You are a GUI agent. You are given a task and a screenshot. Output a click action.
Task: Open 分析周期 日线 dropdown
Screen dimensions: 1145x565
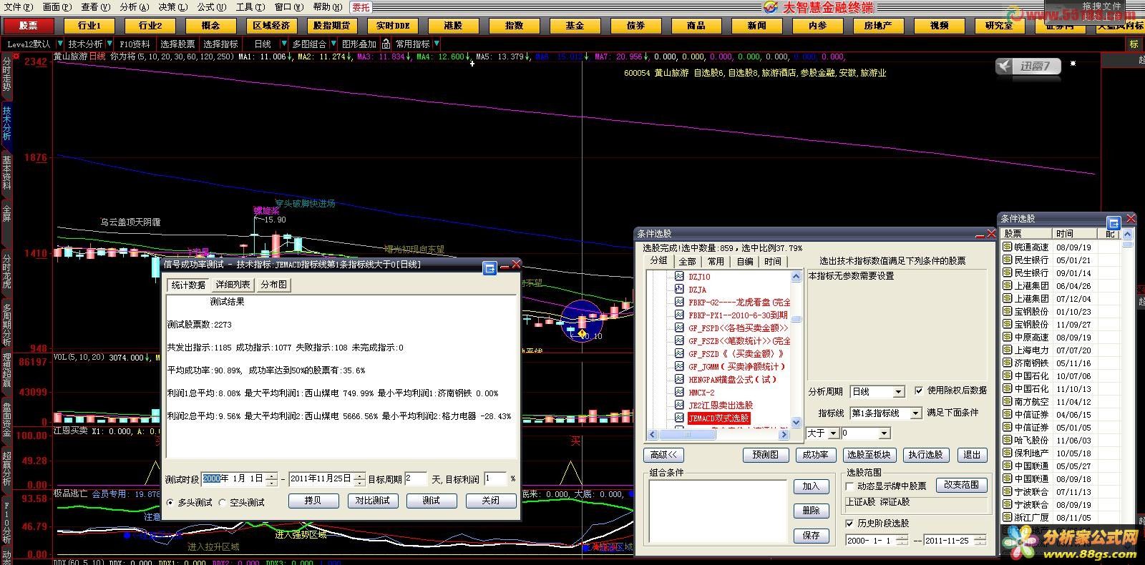pos(899,392)
